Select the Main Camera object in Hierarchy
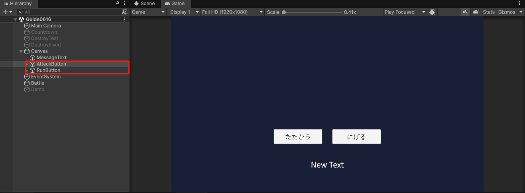 (46, 26)
